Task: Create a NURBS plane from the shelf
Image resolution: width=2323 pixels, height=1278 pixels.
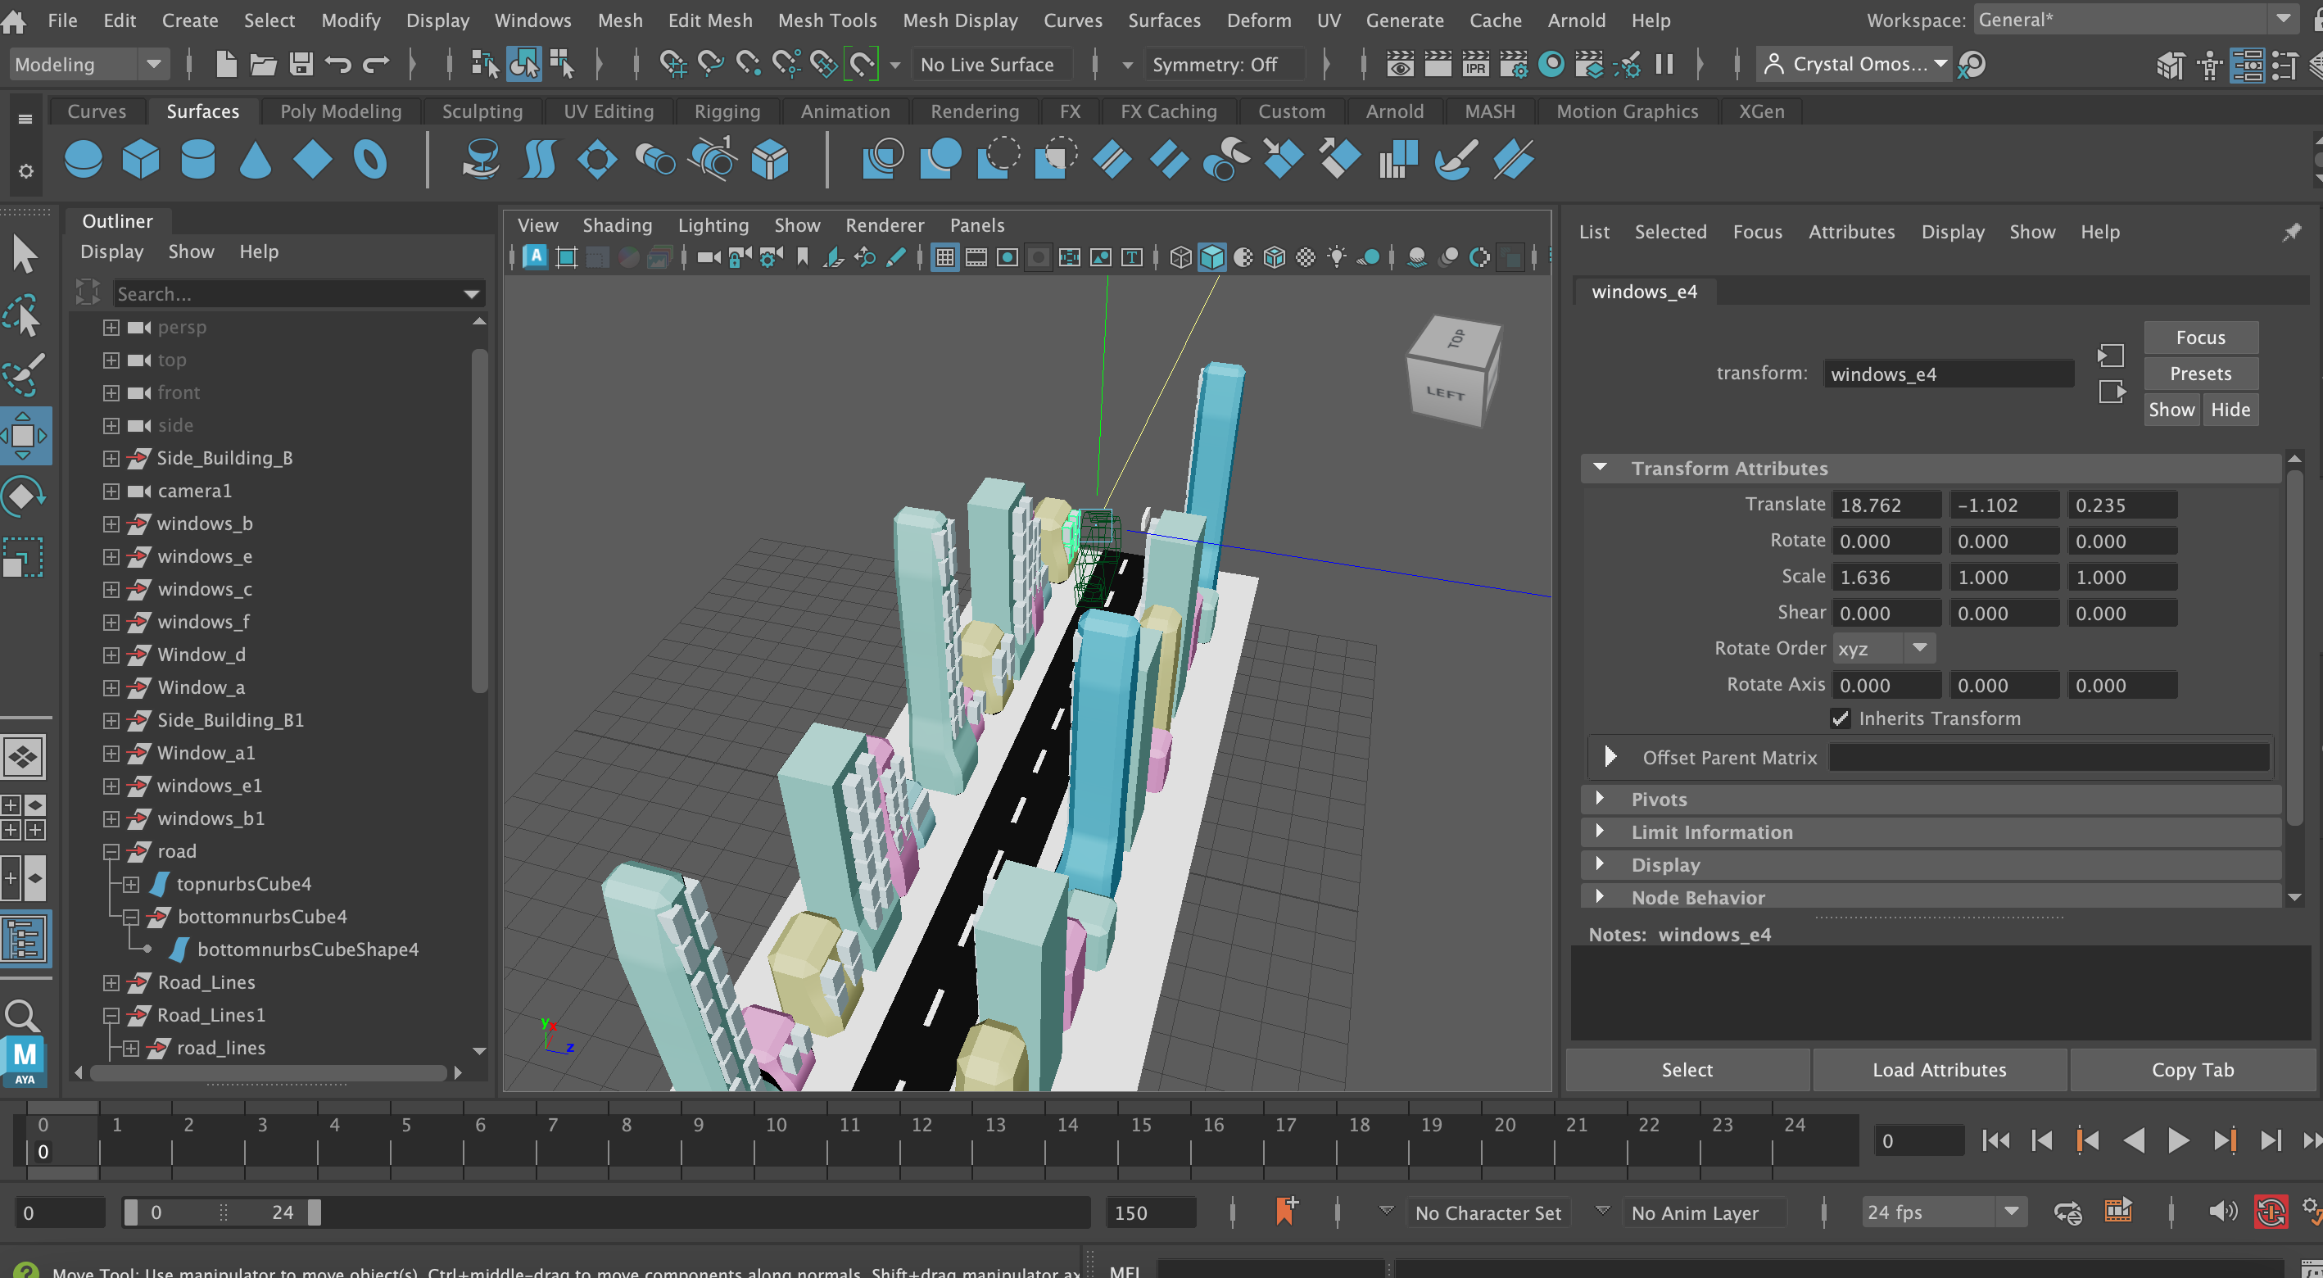Action: [x=312, y=160]
